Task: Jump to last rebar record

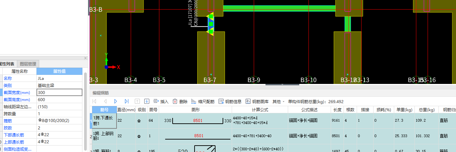Action: [126, 101]
